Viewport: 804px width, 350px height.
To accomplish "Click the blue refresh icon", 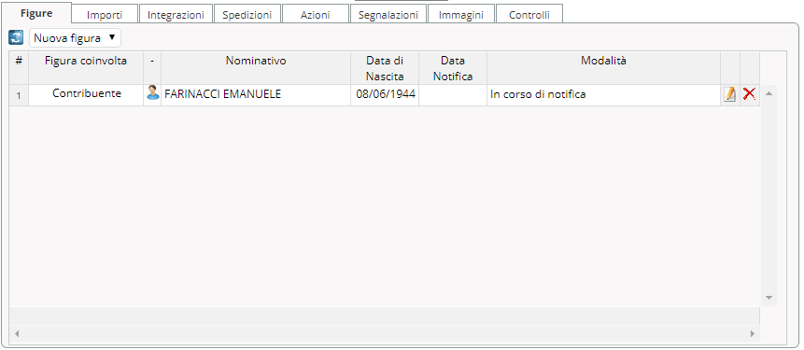I will tap(16, 37).
